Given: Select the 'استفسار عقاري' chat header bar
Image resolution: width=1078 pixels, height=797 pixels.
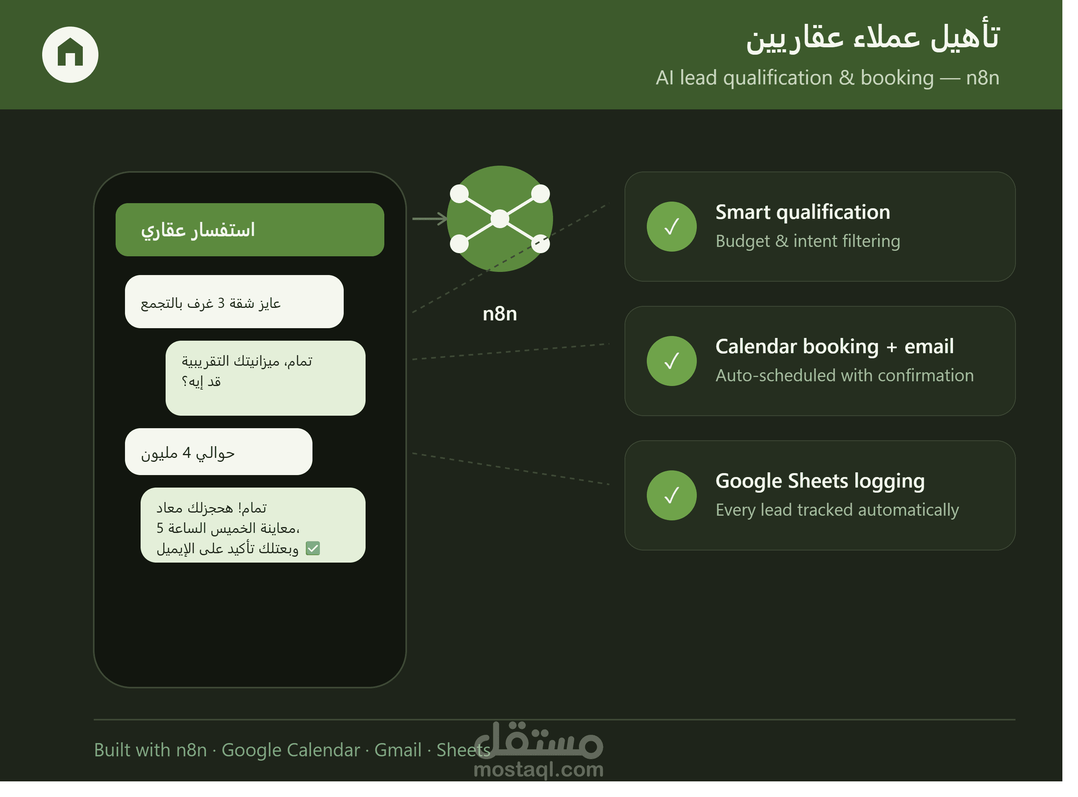Looking at the screenshot, I should (251, 231).
